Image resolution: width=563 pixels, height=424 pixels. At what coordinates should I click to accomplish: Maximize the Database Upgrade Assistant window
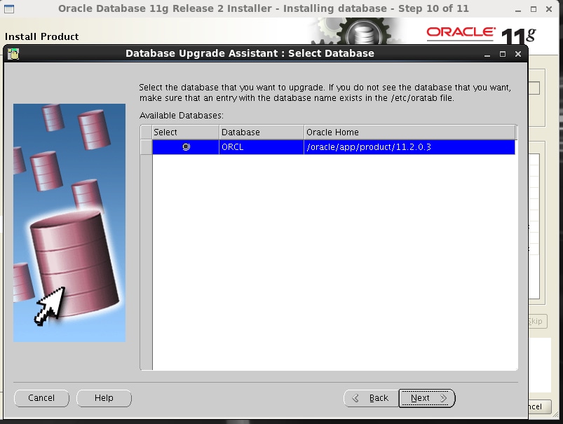(x=503, y=54)
